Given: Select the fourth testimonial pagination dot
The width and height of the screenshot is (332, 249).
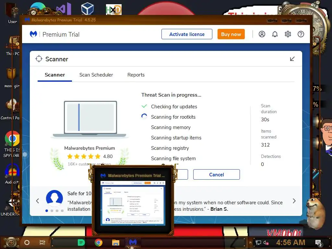Looking at the screenshot, I should coord(62,211).
